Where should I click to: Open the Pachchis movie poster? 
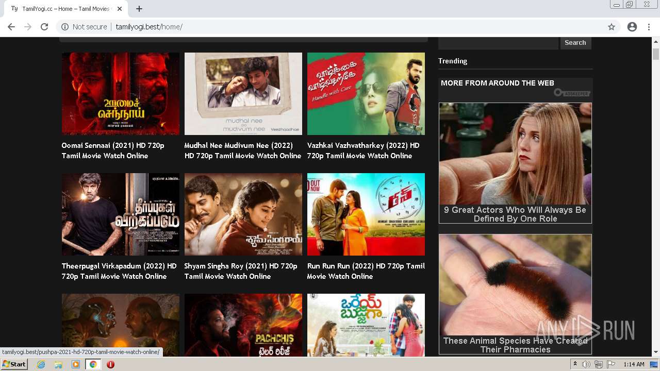click(x=243, y=325)
